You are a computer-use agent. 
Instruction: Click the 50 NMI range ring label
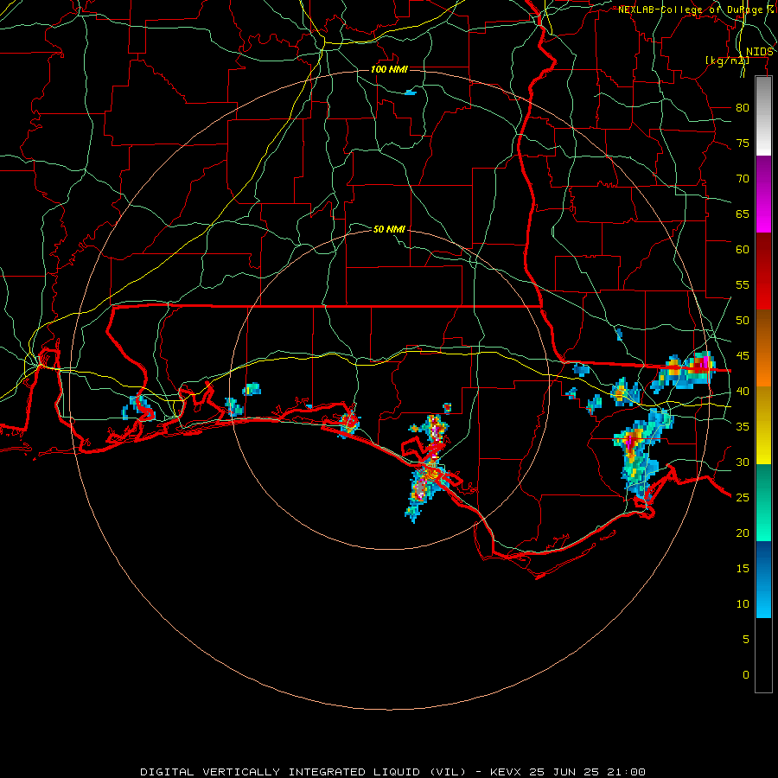[x=389, y=229]
